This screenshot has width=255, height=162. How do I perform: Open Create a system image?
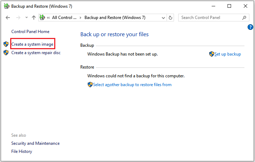pos(32,44)
